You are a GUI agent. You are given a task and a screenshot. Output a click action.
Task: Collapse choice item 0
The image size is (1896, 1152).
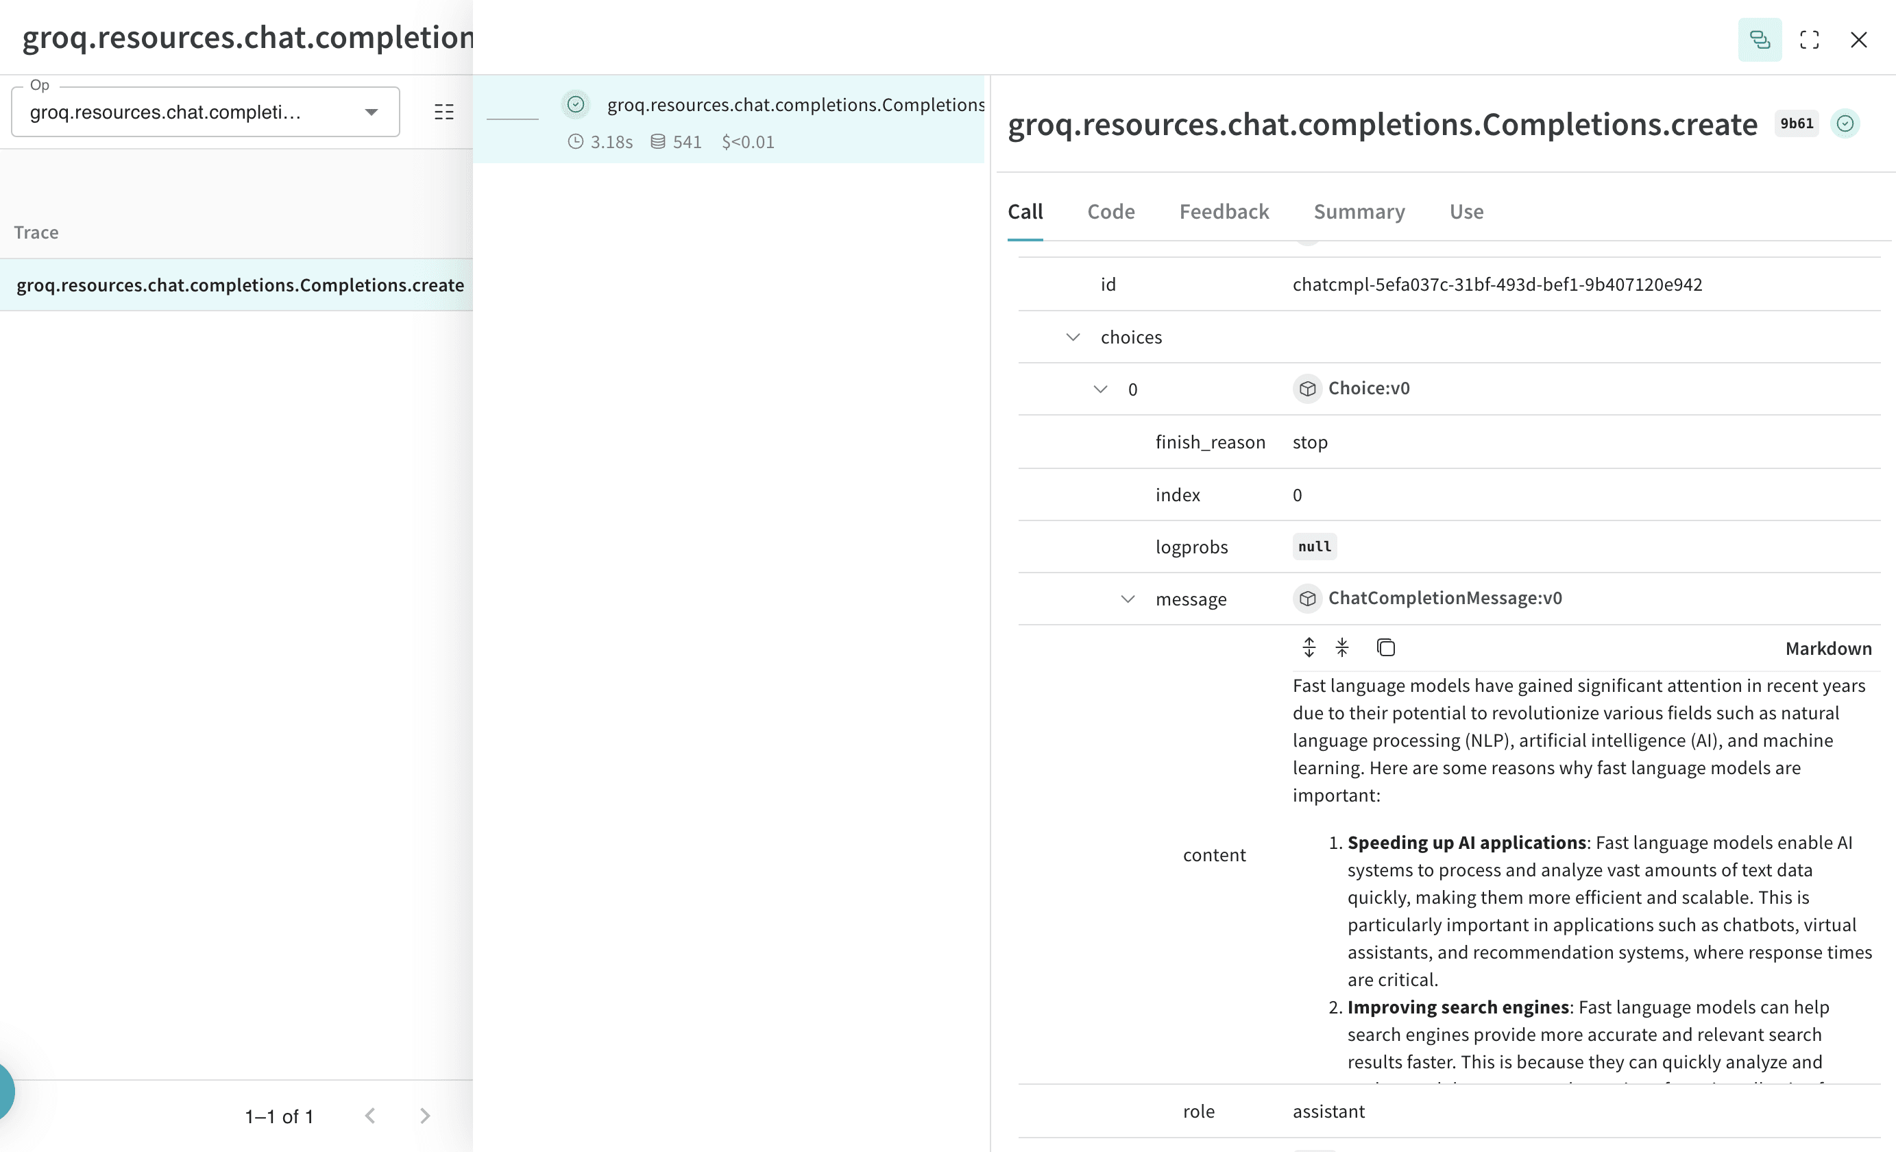pyautogui.click(x=1100, y=389)
